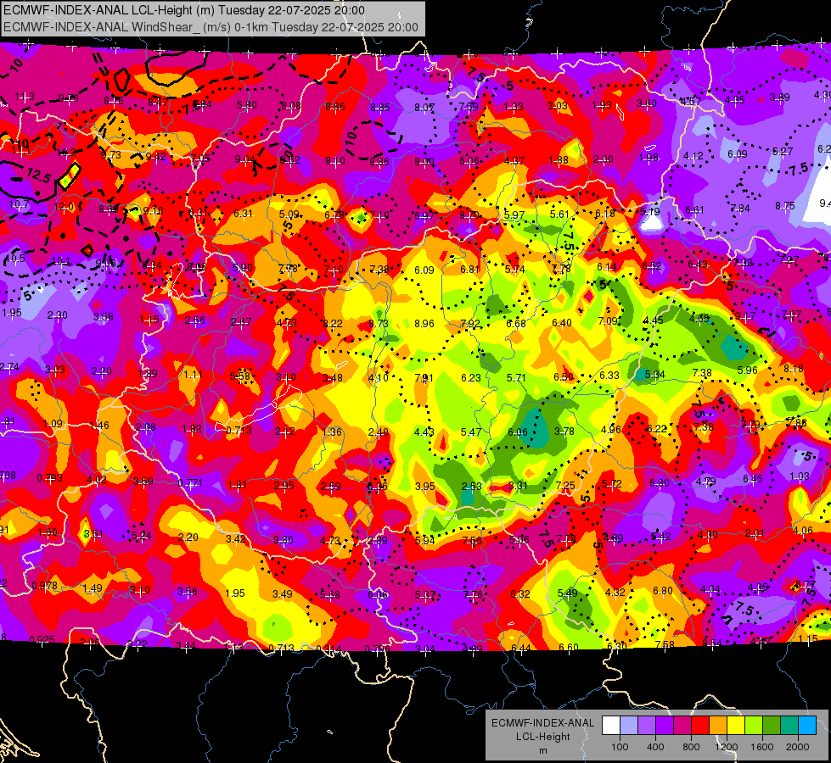
Task: Click the wind shear value '5.71'
Action: [x=516, y=377]
